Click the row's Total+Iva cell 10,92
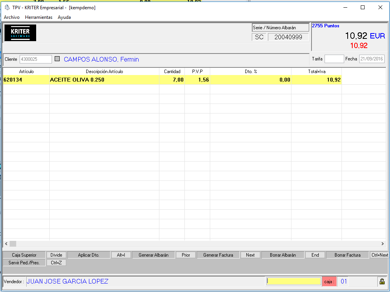The height and width of the screenshot is (292, 390). click(316, 80)
